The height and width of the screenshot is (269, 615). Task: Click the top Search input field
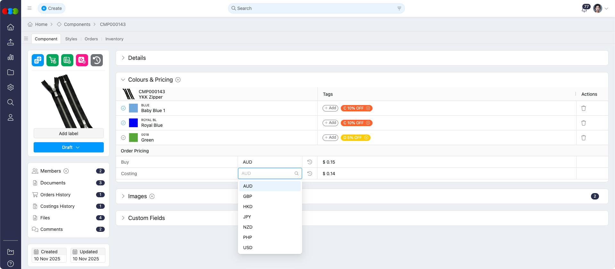click(316, 8)
